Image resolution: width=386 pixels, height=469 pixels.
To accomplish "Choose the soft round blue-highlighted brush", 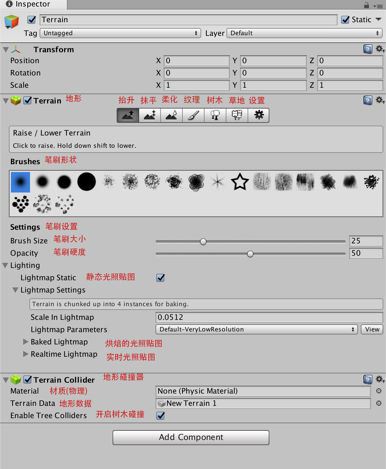I will (20, 182).
